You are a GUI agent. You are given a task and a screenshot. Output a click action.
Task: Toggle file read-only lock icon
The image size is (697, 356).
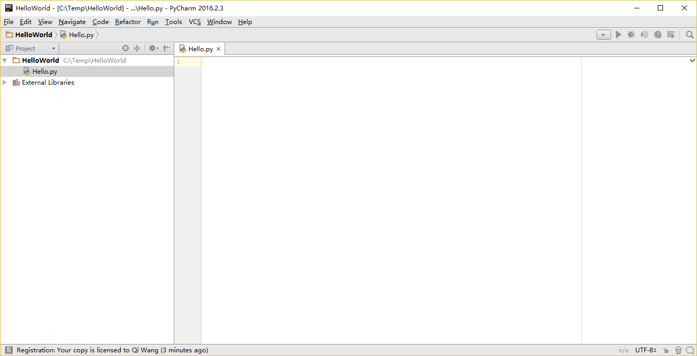666,350
